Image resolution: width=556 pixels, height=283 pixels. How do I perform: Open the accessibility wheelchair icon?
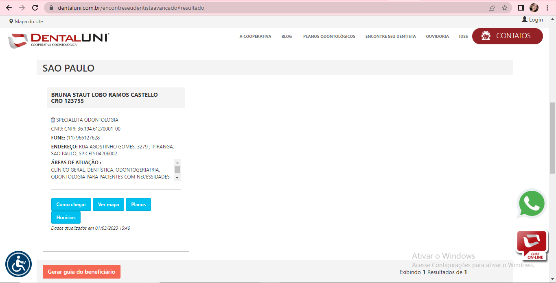point(18,264)
